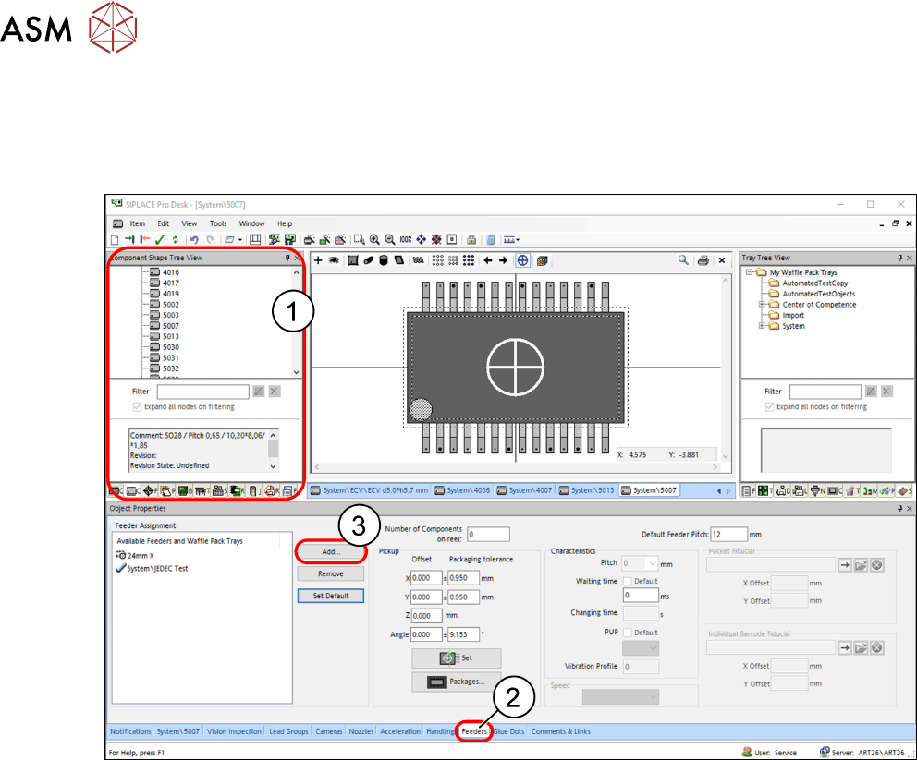This screenshot has width=917, height=760.
Task: Open the Edit menu
Action: 164,223
